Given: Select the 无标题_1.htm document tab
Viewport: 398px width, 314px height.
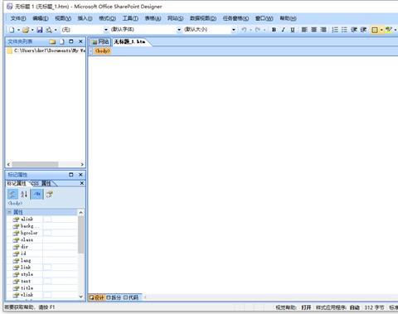Looking at the screenshot, I should tap(129, 41).
